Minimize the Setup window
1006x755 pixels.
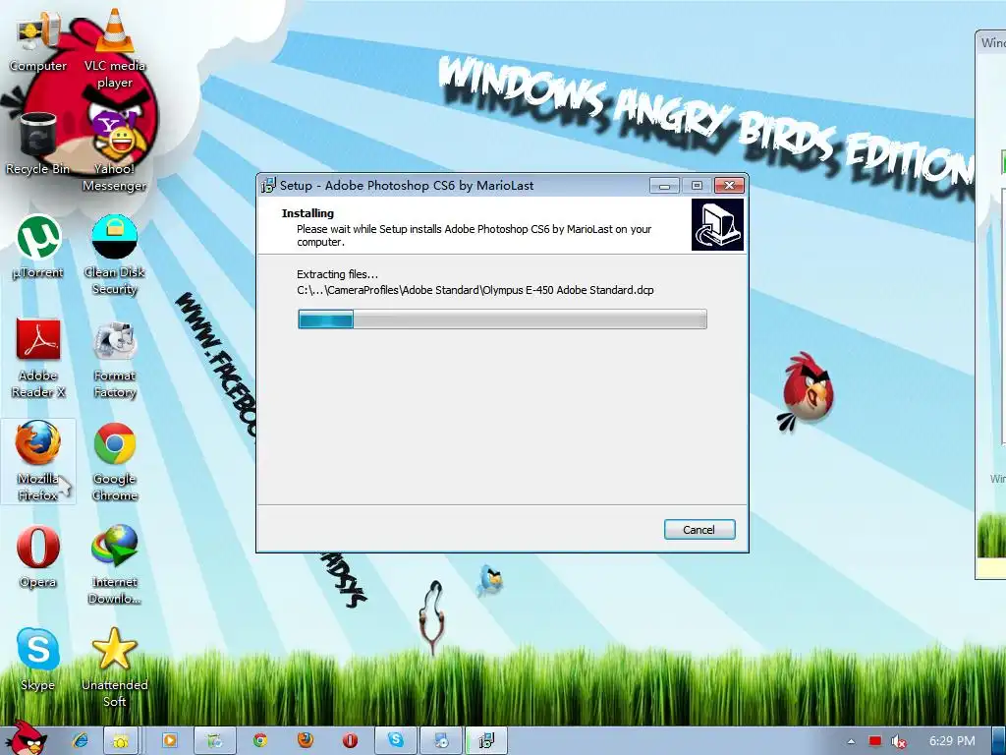[x=664, y=186]
